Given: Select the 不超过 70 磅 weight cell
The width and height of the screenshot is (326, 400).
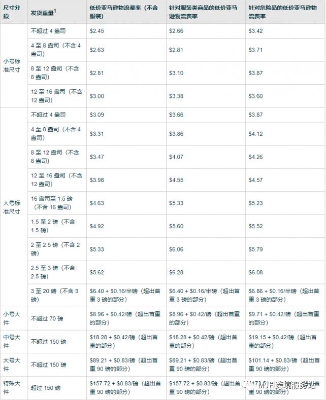Looking at the screenshot, I should (48, 318).
